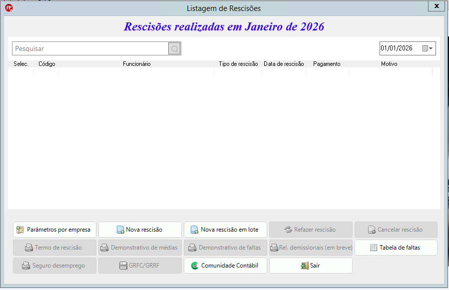Sort by Selec. column header
Viewport: 449px width, 290px height.
21,64
